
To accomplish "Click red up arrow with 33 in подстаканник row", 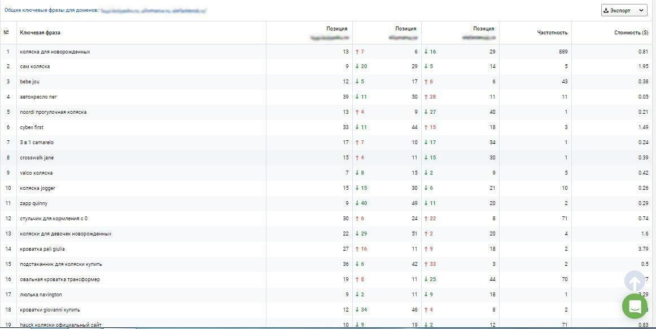I will click(430, 264).
